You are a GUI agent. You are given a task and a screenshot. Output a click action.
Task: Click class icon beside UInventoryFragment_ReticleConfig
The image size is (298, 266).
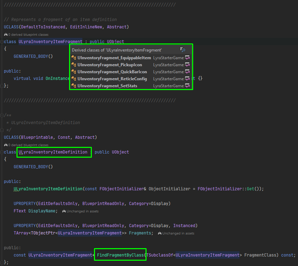[x=74, y=79]
